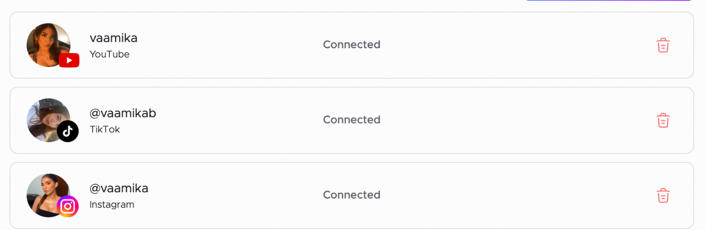Click the gradient button above the list
This screenshot has height=230, width=705.
pyautogui.click(x=609, y=1)
